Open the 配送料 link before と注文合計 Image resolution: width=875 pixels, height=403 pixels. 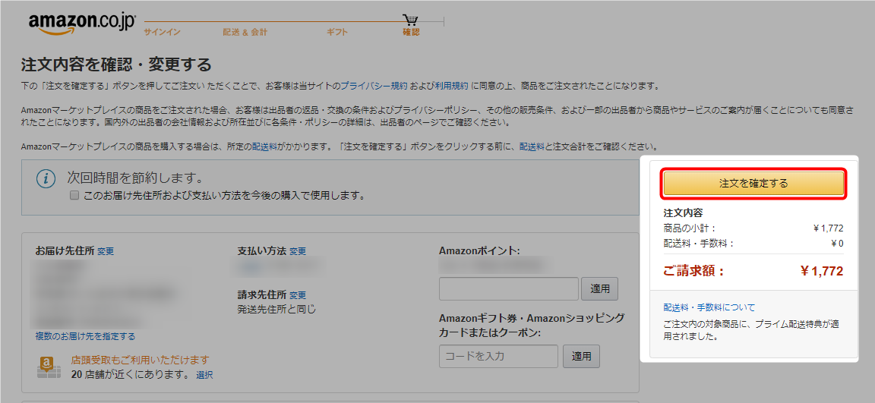(x=532, y=147)
